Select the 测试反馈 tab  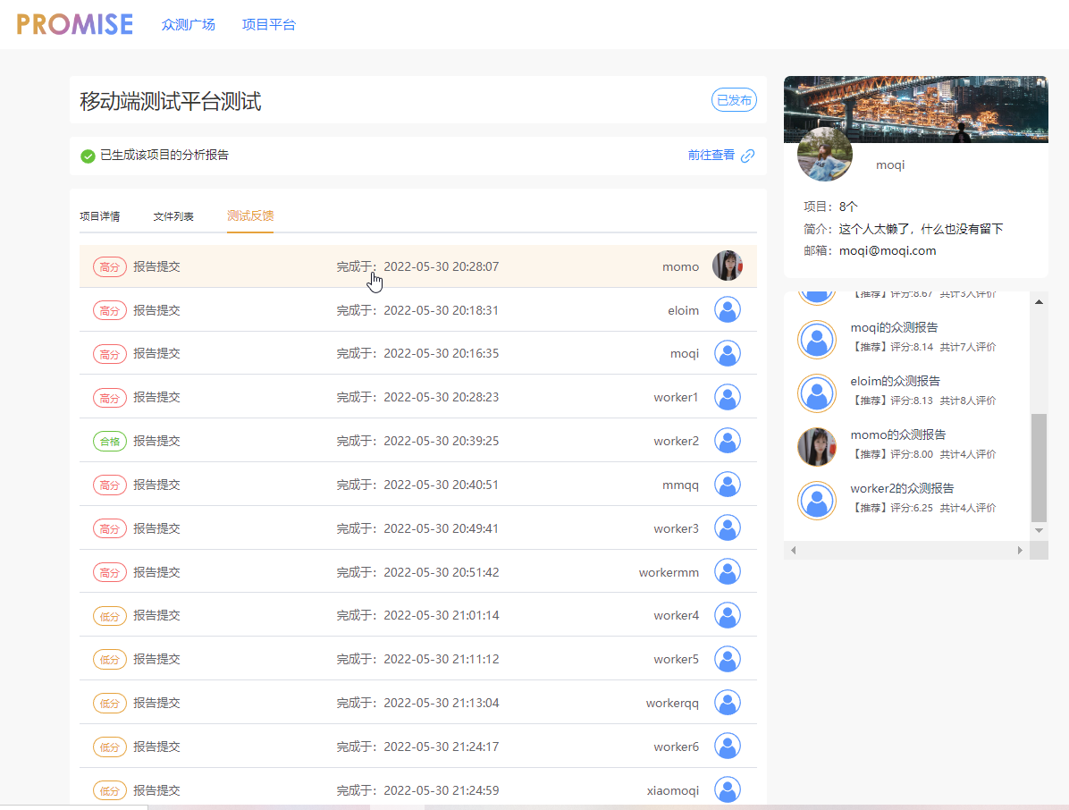click(x=250, y=215)
